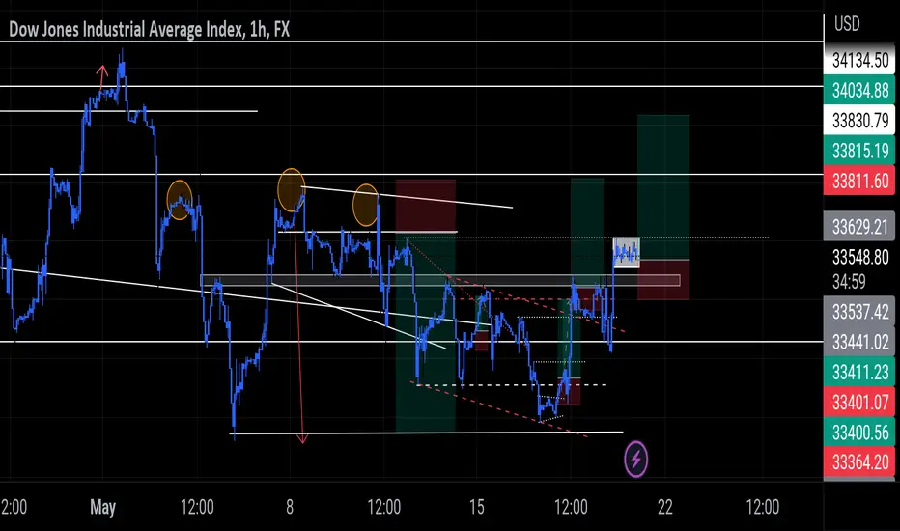Click the USD currency label
Image resolution: width=900 pixels, height=531 pixels.
click(x=847, y=24)
